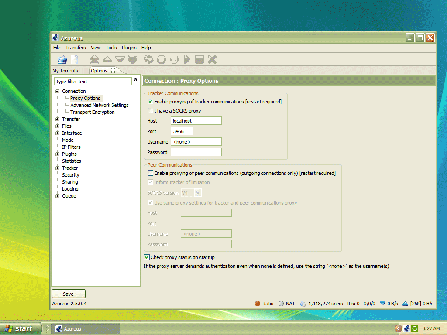Open the View menu
The width and height of the screenshot is (447, 335).
tap(96, 48)
